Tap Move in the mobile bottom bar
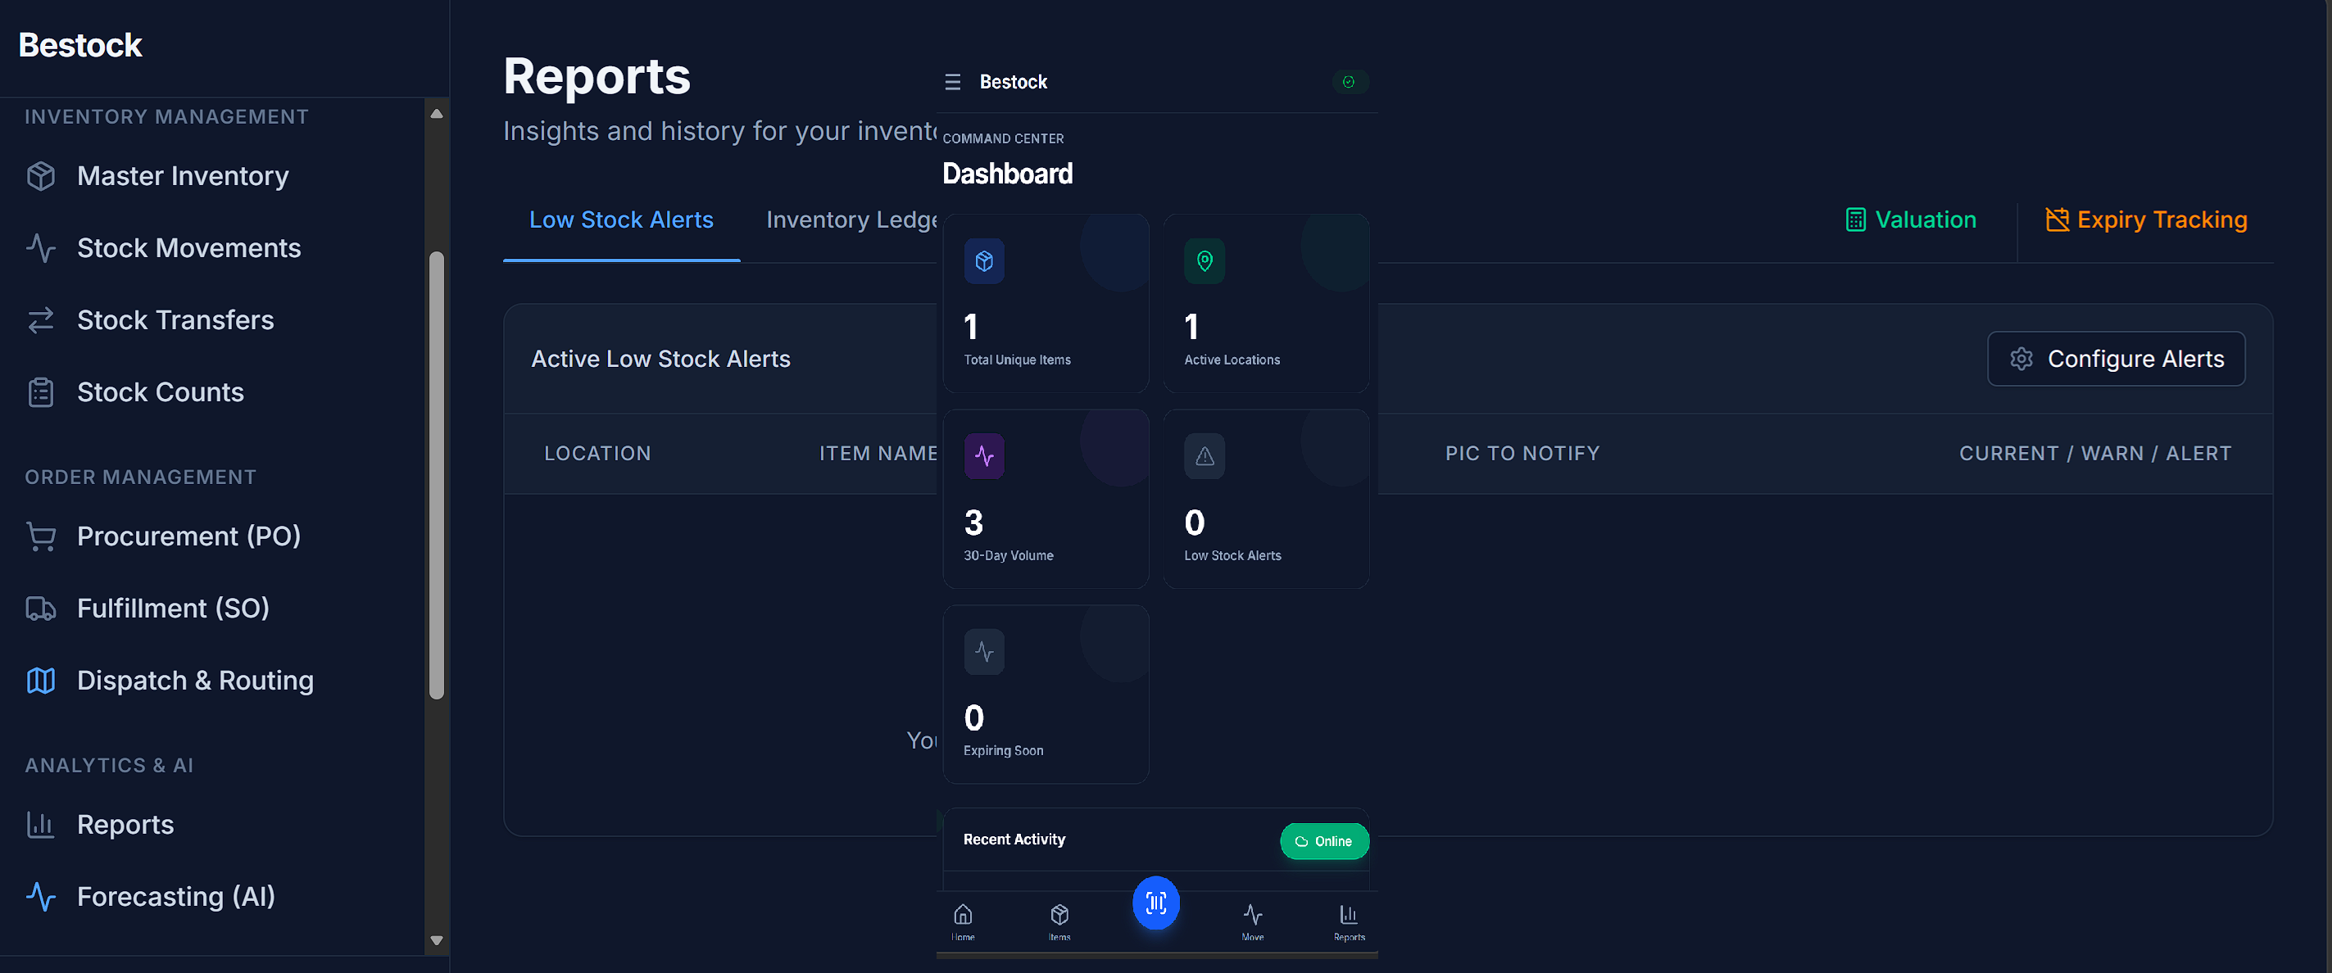 point(1253,922)
